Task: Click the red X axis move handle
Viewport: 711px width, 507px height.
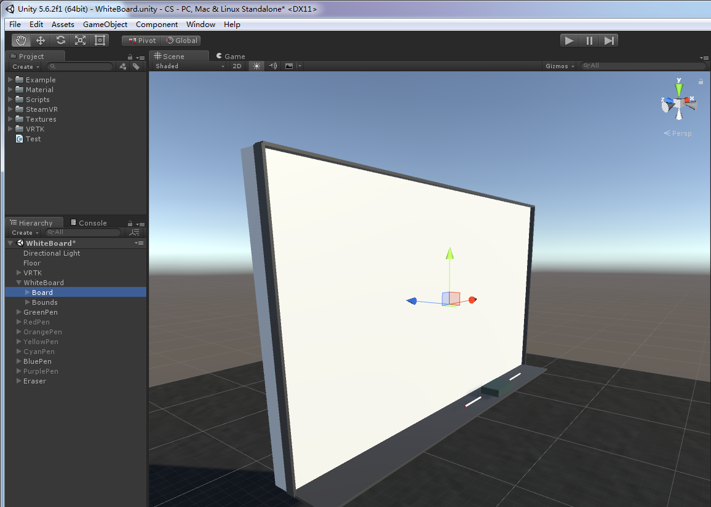Action: point(472,300)
